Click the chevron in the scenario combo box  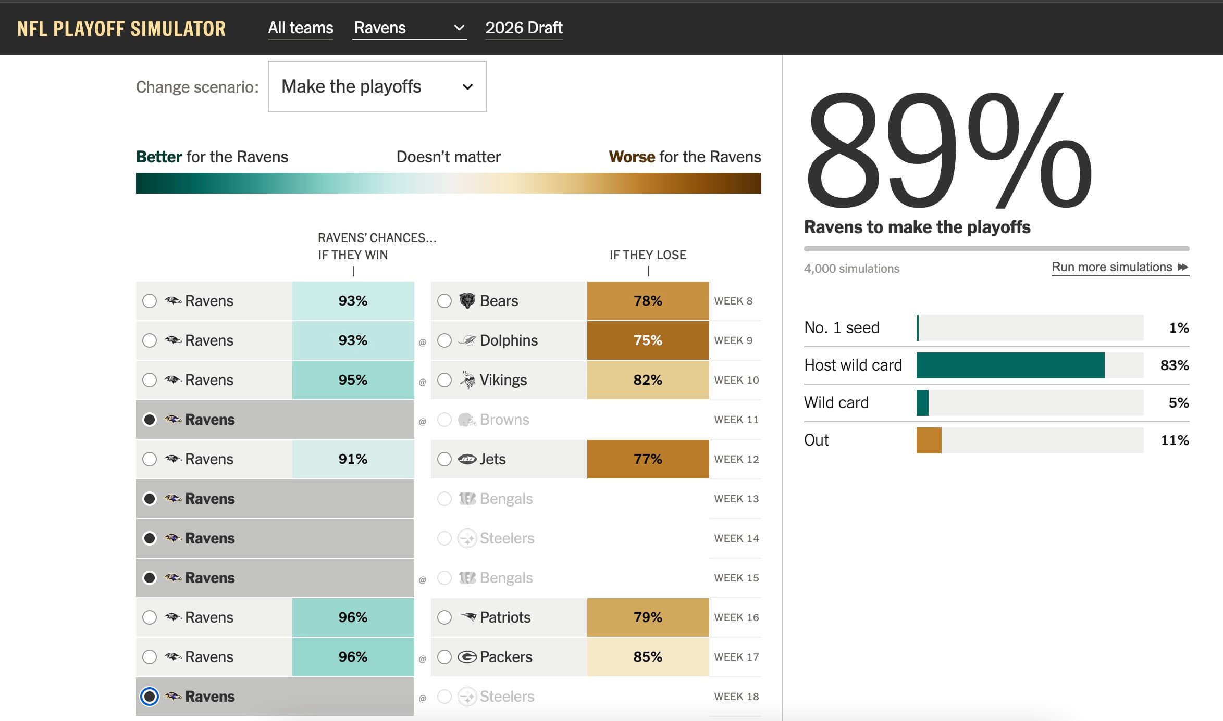[x=467, y=87]
